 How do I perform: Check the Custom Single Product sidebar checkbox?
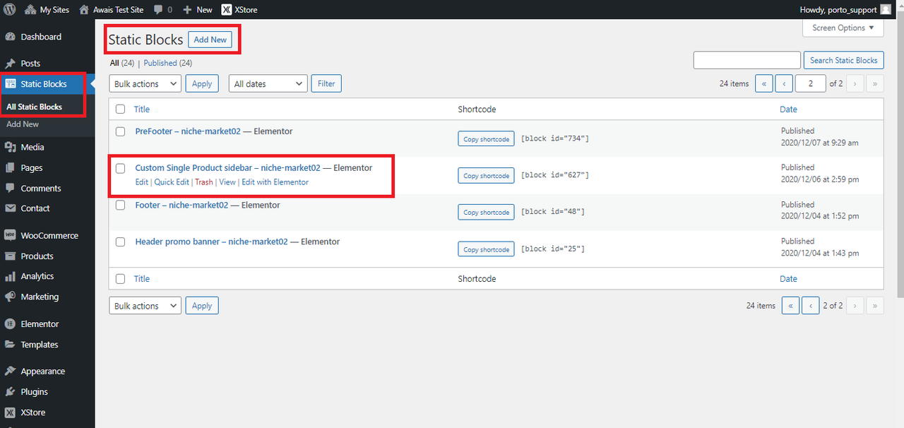point(120,168)
